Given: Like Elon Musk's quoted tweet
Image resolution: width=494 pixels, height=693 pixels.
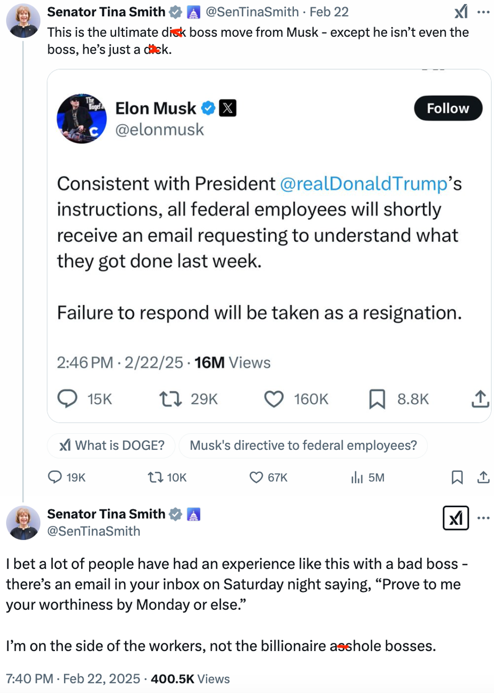Looking at the screenshot, I should pos(274,399).
